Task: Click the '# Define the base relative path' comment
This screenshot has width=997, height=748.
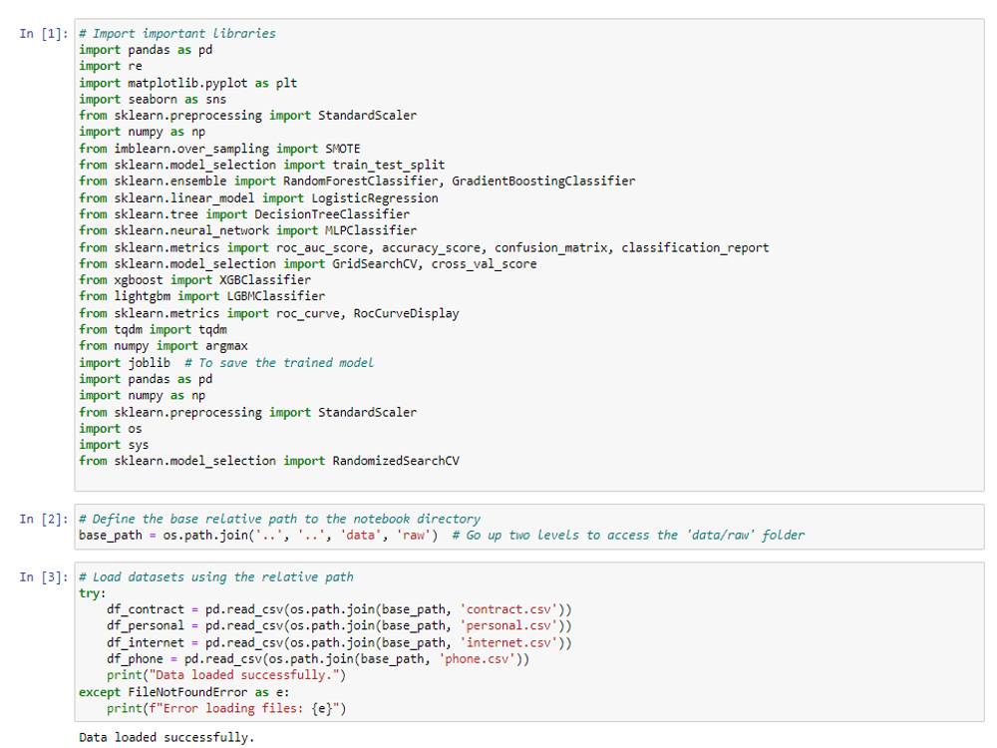Action: [x=280, y=519]
